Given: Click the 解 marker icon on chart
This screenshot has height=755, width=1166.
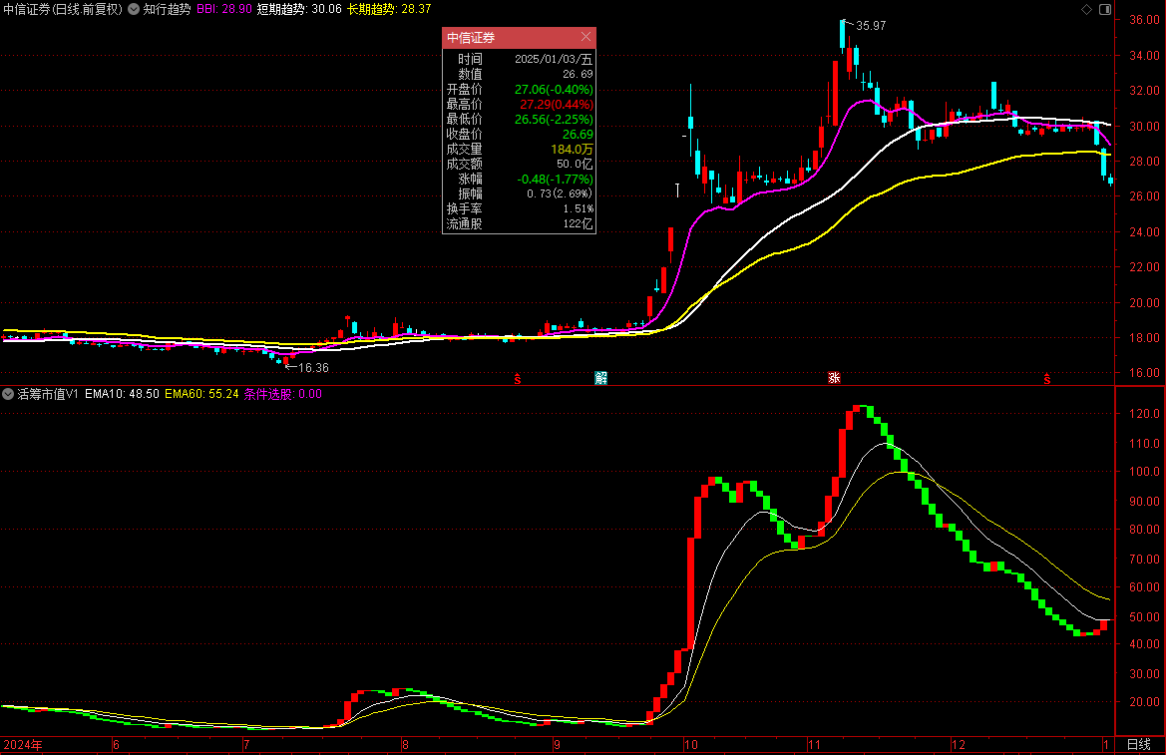Looking at the screenshot, I should coord(600,378).
